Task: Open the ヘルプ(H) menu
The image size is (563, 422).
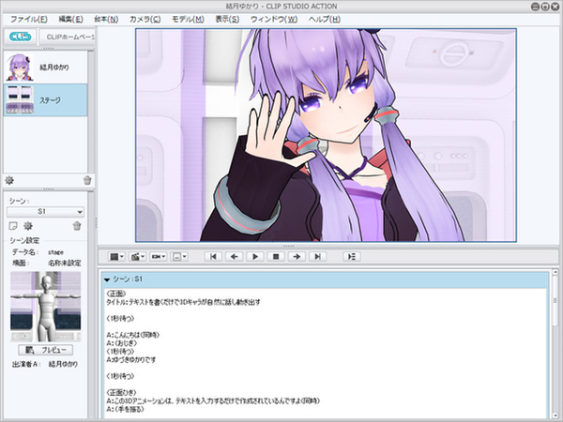Action: coord(325,19)
